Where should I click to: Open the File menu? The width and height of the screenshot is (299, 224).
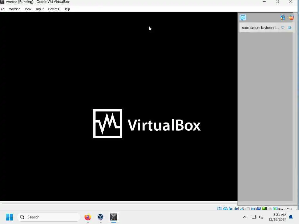2,9
